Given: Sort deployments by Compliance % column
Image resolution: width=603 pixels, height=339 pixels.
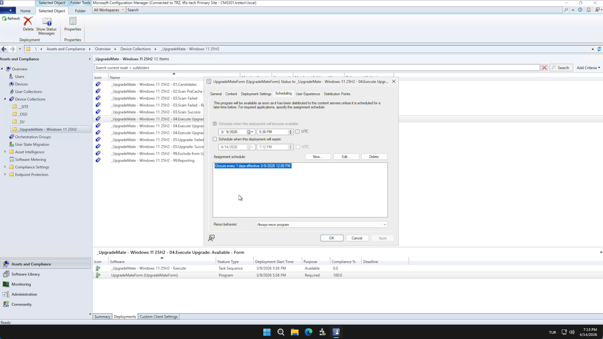Looking at the screenshot, I should [344, 262].
